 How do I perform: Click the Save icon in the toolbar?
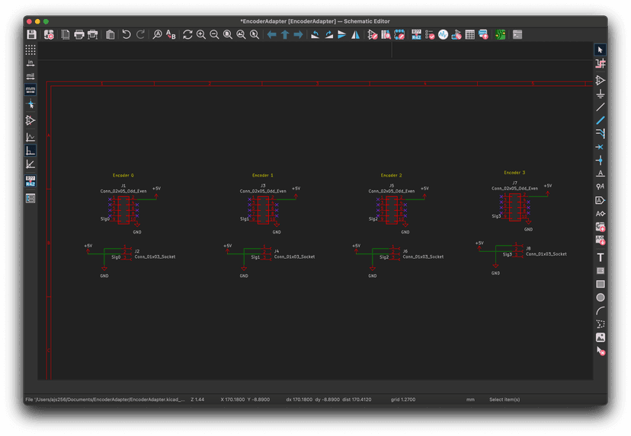31,35
